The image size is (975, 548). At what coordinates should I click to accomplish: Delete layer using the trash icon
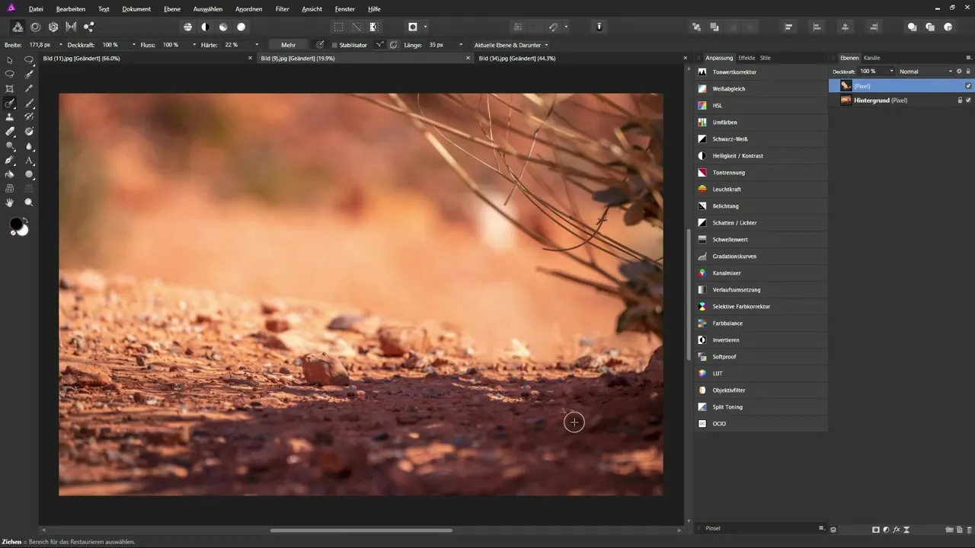coord(969,529)
